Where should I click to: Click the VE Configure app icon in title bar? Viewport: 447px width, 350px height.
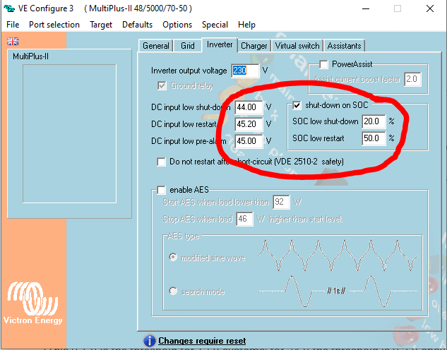point(11,8)
